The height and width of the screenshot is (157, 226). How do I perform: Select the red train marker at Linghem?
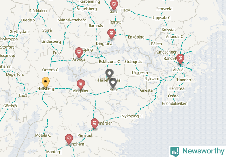pos(69,139)
